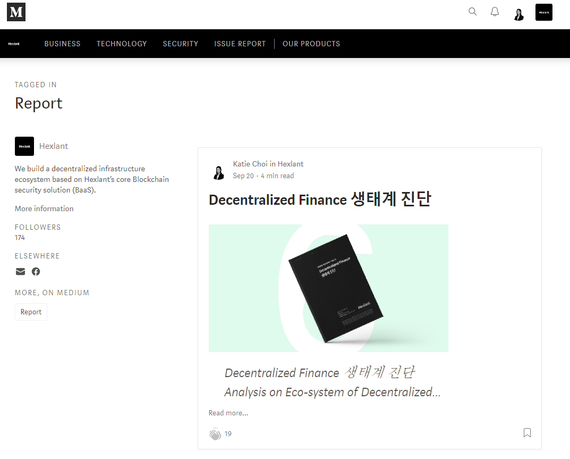The height and width of the screenshot is (459, 570).
Task: Click the follower count 174
Action: pyautogui.click(x=20, y=237)
